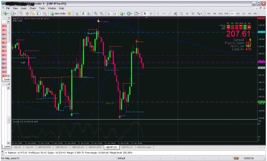
Task: Click the New Order button
Action: pyautogui.click(x=58, y=13)
